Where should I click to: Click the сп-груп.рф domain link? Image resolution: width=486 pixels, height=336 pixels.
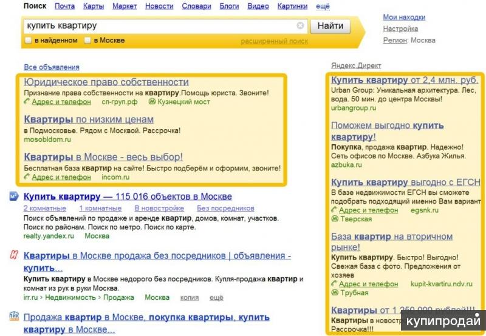[119, 102]
